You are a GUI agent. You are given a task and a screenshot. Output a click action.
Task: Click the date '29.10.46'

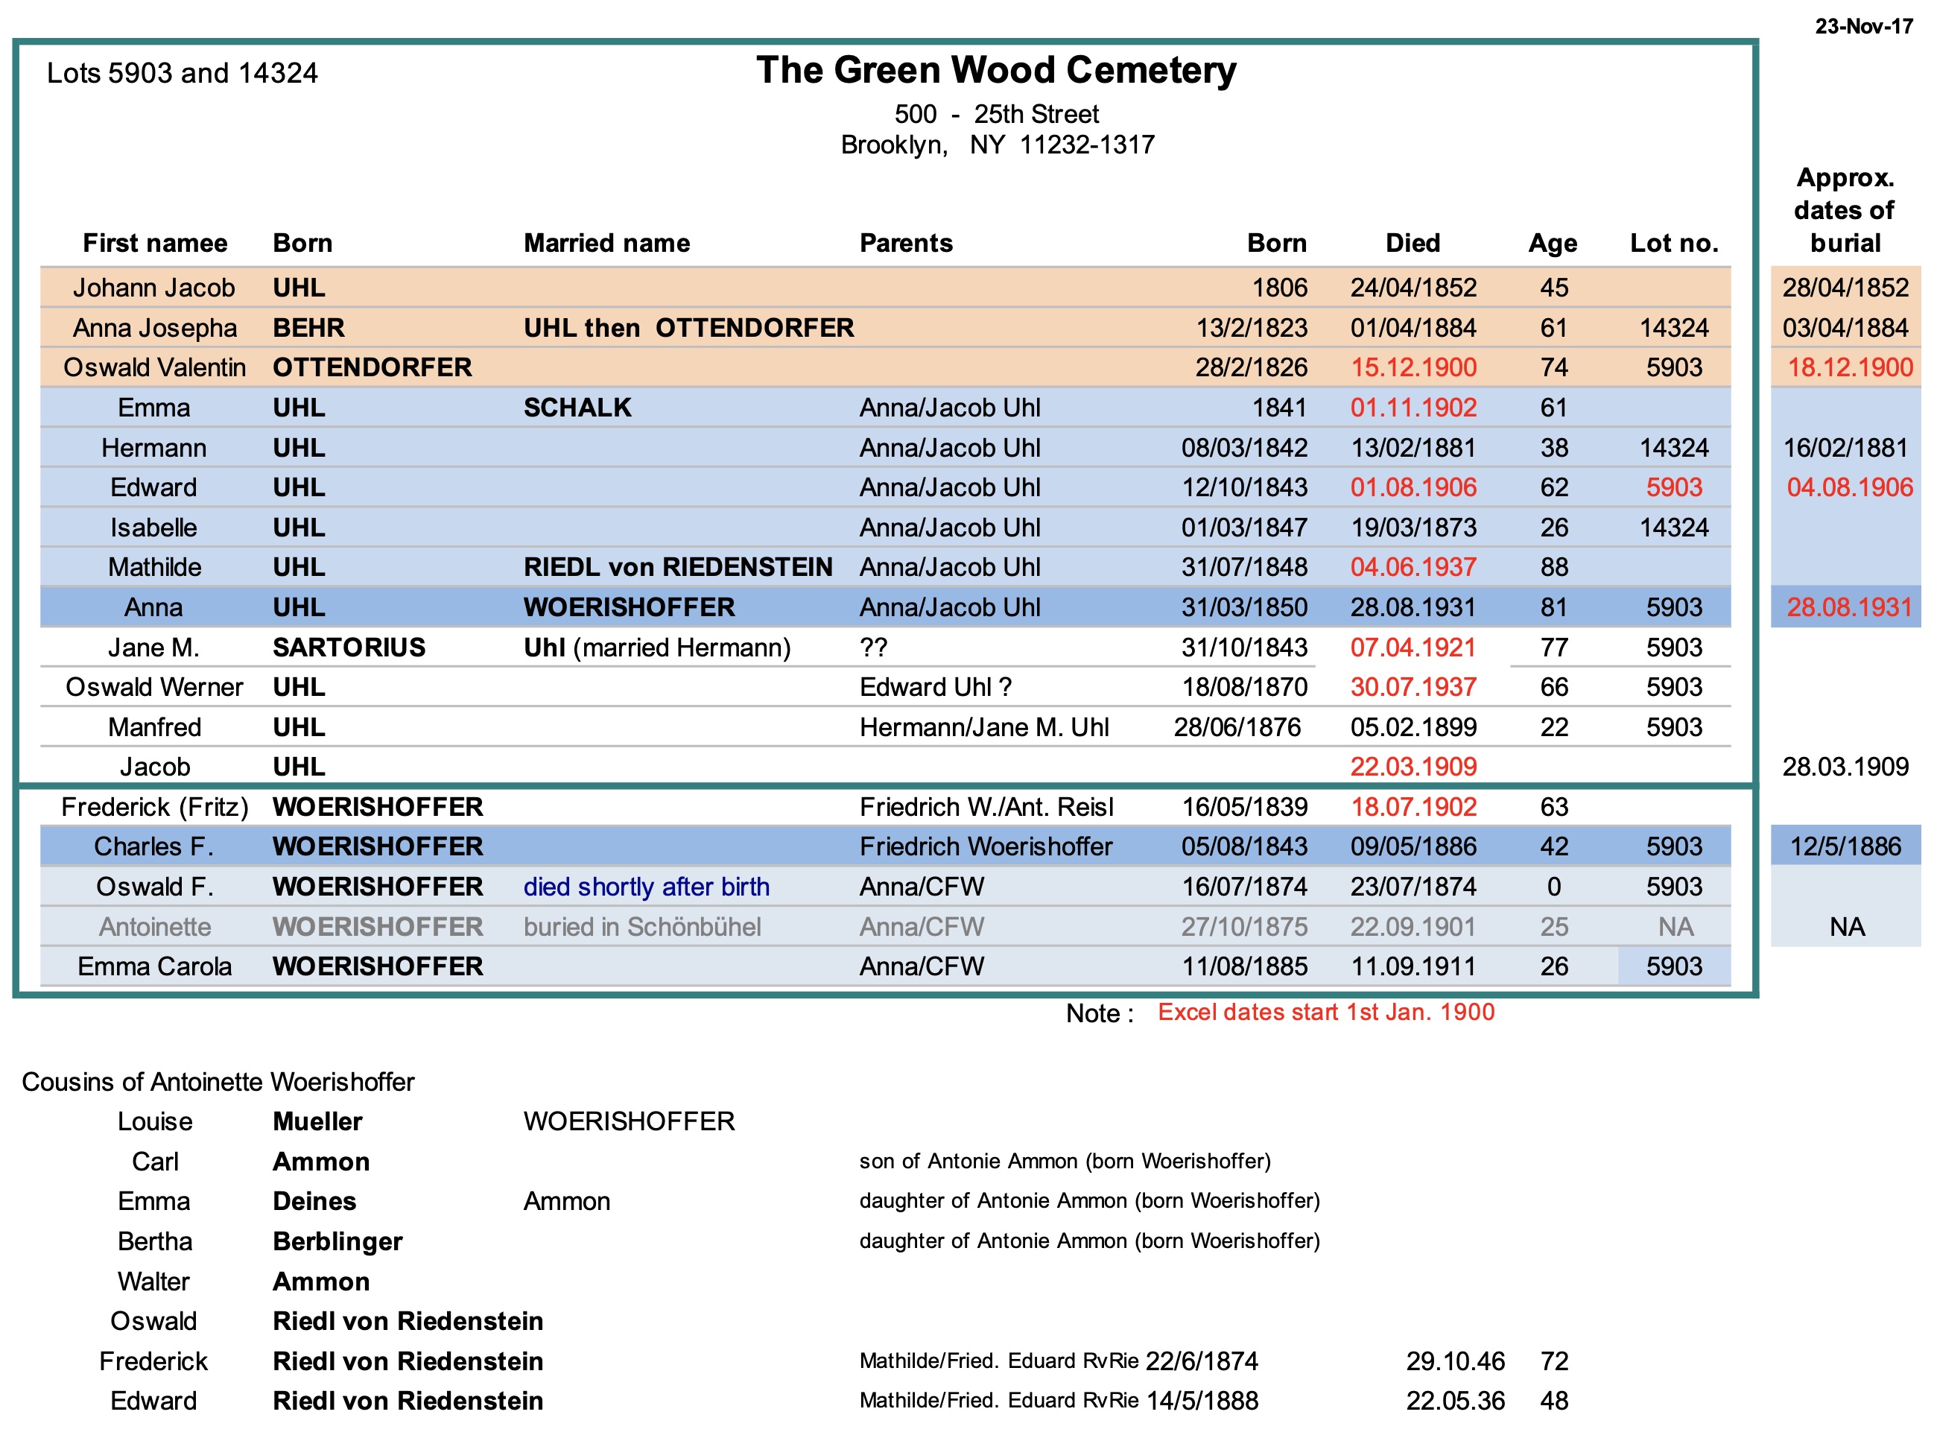click(x=1455, y=1361)
